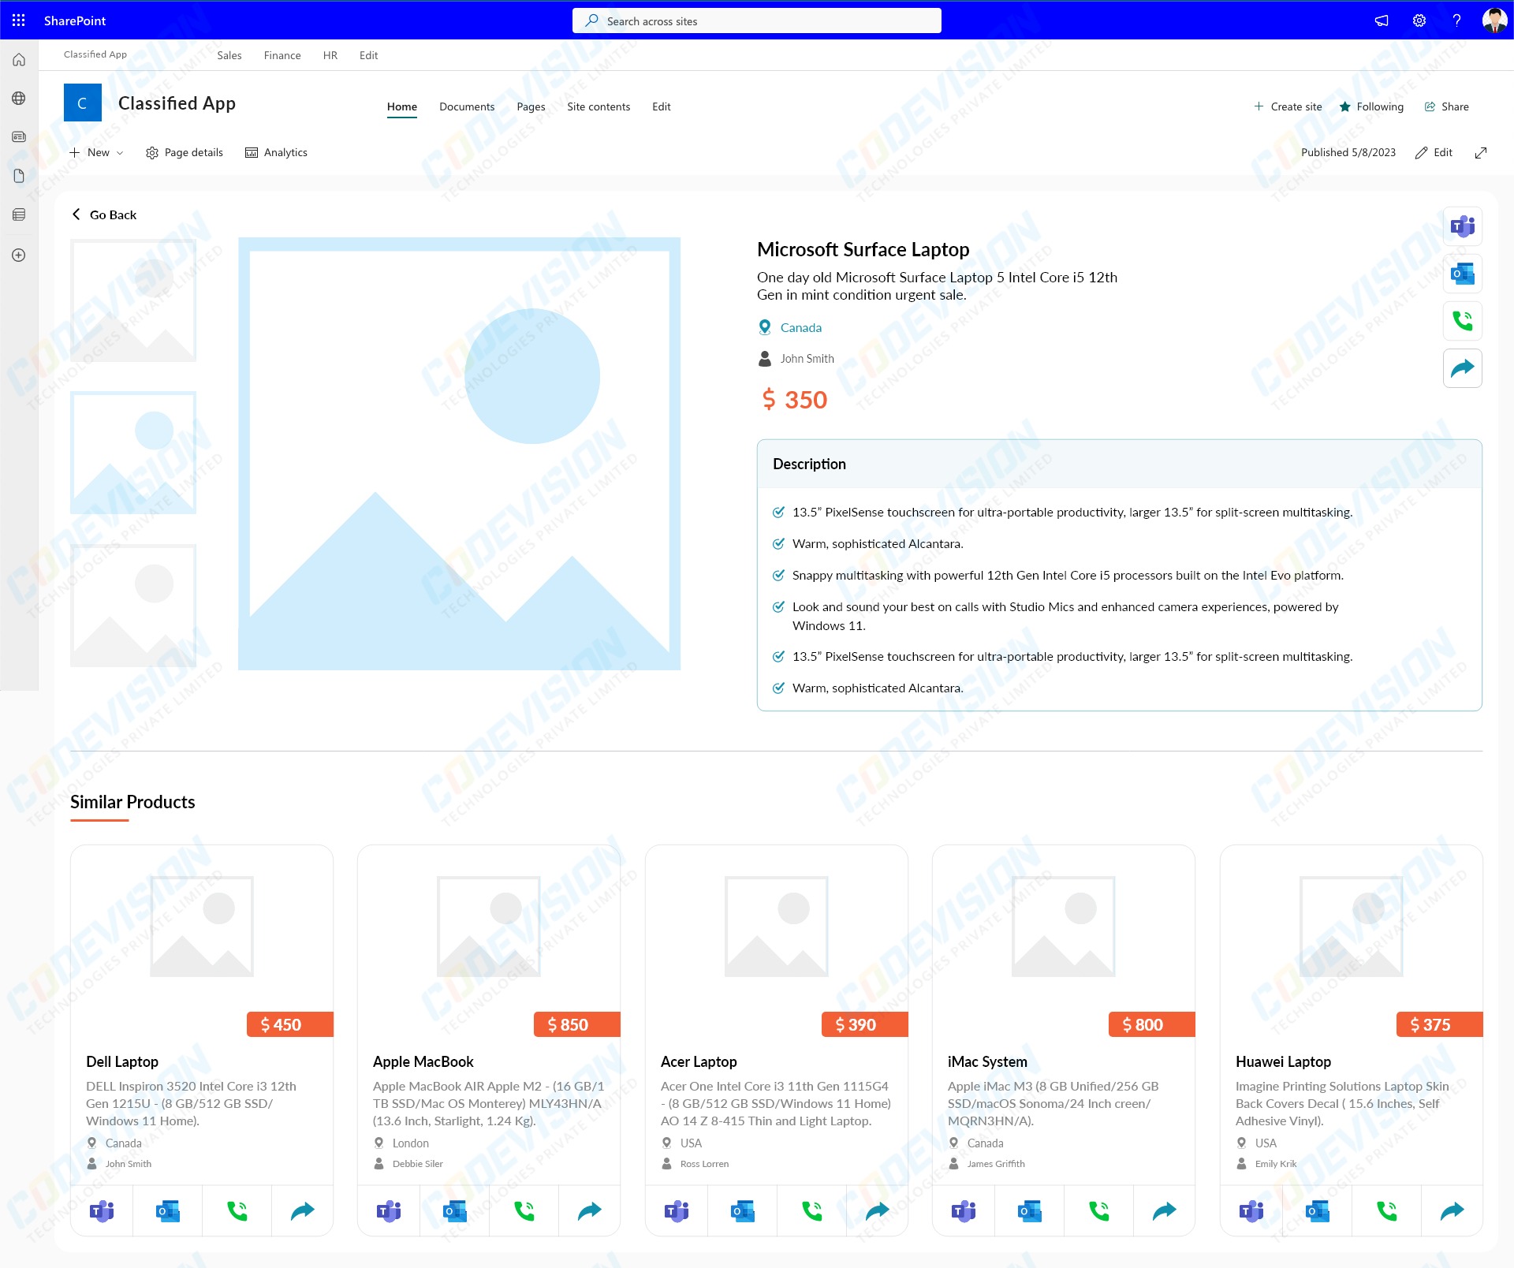Open the SharePoint app launcher grid
This screenshot has height=1268, width=1514.
[19, 21]
